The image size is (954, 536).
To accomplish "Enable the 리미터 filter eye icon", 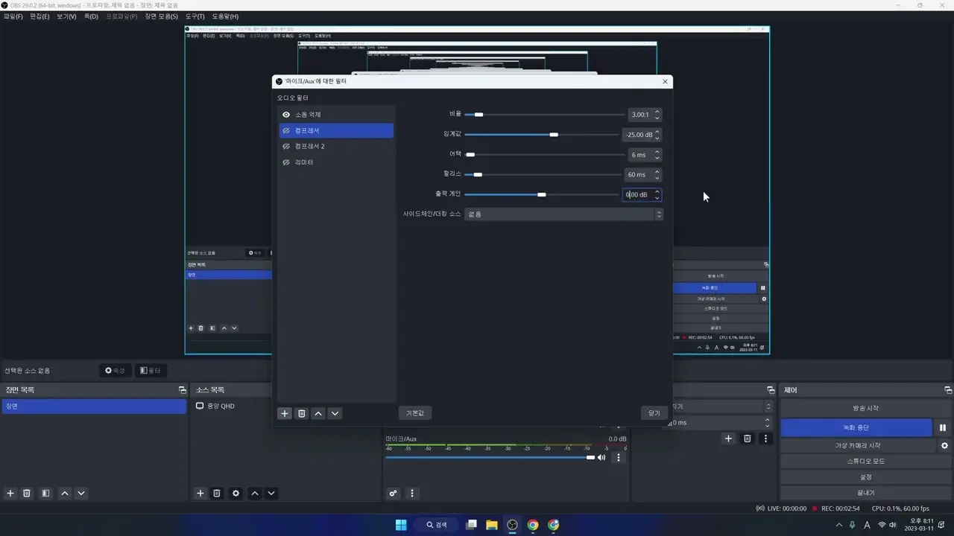I will click(x=286, y=162).
